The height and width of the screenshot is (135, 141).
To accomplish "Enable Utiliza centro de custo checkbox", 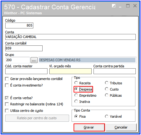I will click(7, 111).
